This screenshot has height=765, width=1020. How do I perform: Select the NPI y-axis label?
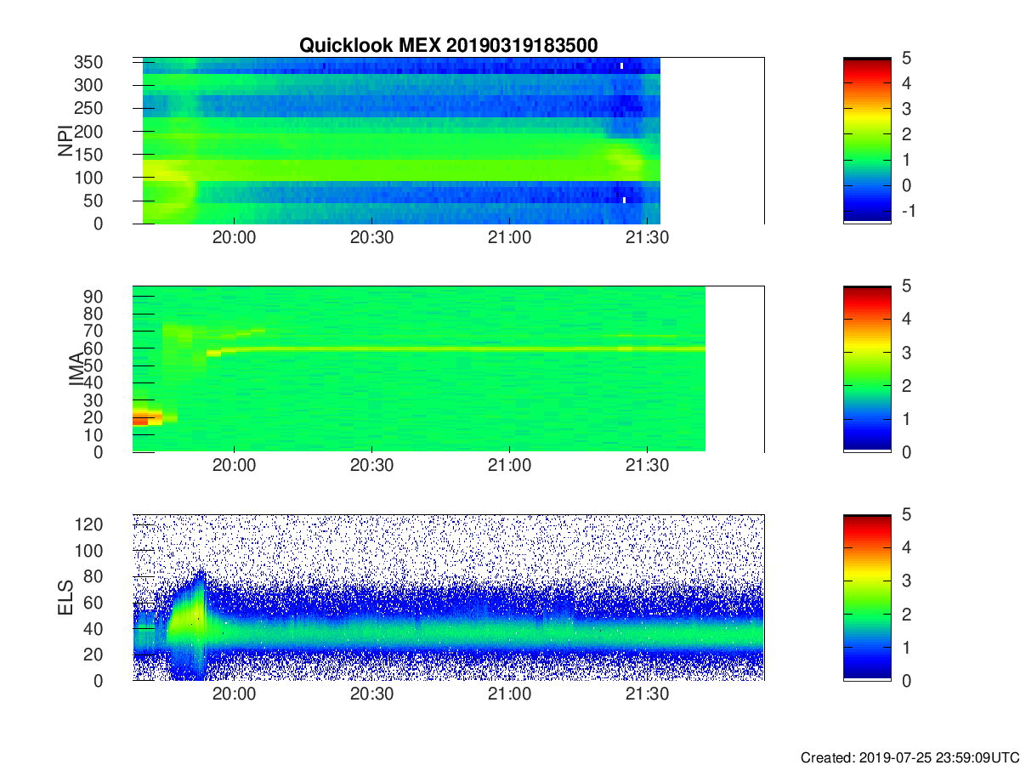coord(65,141)
